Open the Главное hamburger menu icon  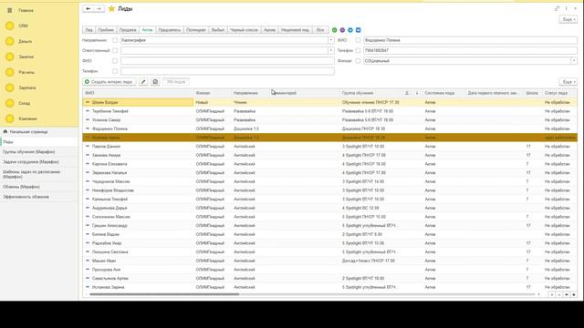(x=10, y=10)
